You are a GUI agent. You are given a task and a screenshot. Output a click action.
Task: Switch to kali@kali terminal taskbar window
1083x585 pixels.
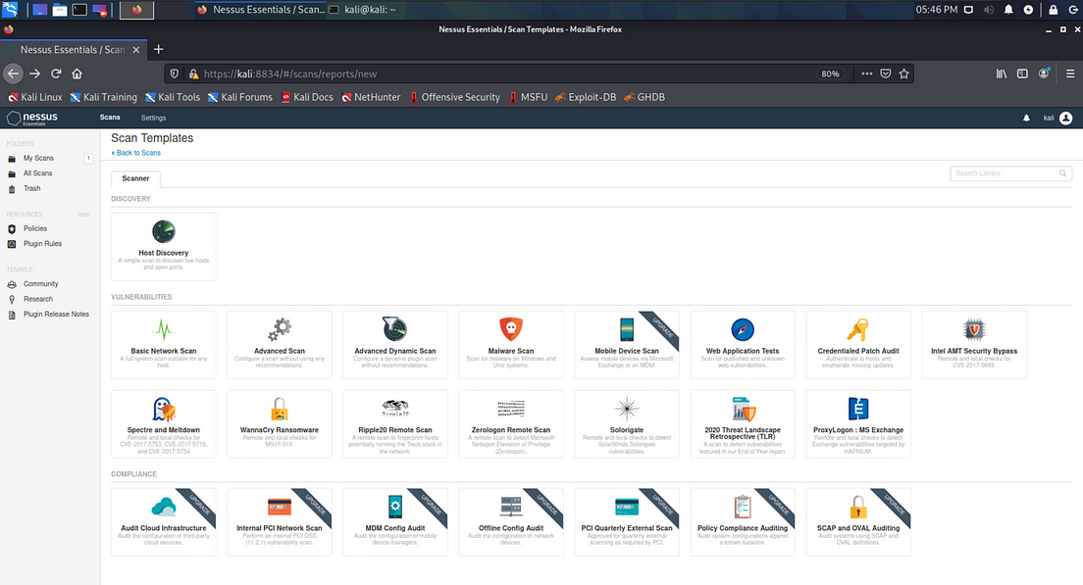[363, 10]
